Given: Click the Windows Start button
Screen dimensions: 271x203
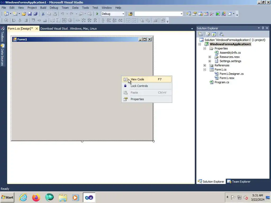Looking at the screenshot, I should click(7, 197).
